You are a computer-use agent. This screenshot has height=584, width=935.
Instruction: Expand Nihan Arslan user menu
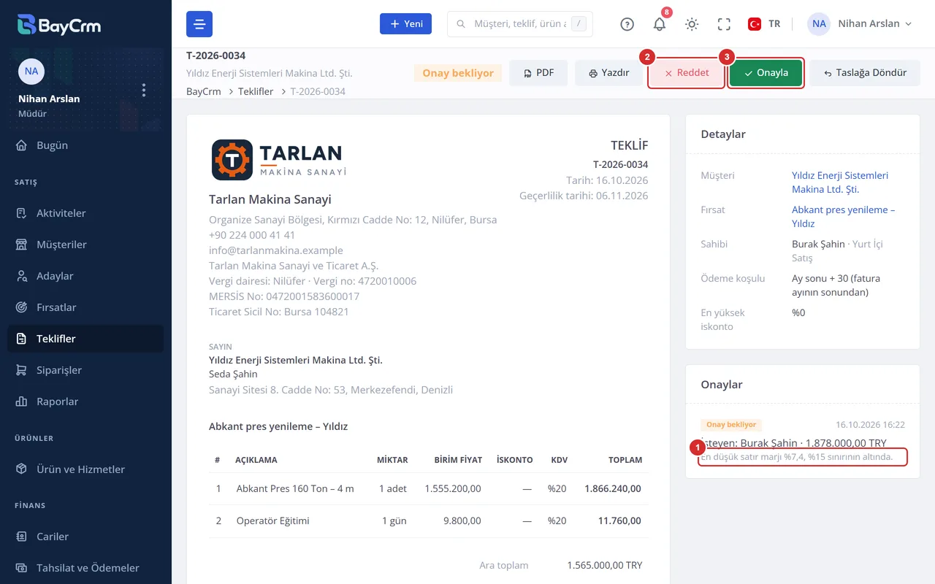pyautogui.click(x=860, y=24)
